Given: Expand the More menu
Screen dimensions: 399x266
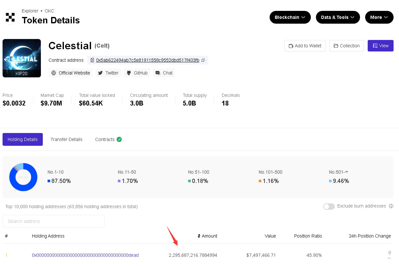Looking at the screenshot, I should (x=379, y=17).
